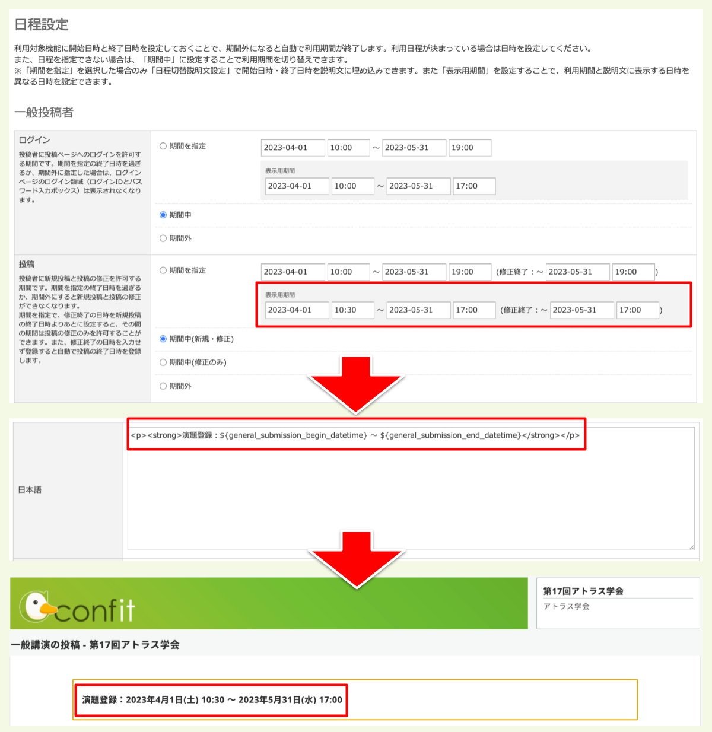Click the textarea resize handle at bottom-right corner
The image size is (712, 732).
(x=692, y=546)
